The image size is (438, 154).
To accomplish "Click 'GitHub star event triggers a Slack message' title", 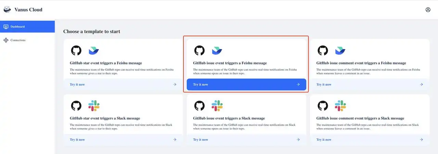I will (x=105, y=118).
